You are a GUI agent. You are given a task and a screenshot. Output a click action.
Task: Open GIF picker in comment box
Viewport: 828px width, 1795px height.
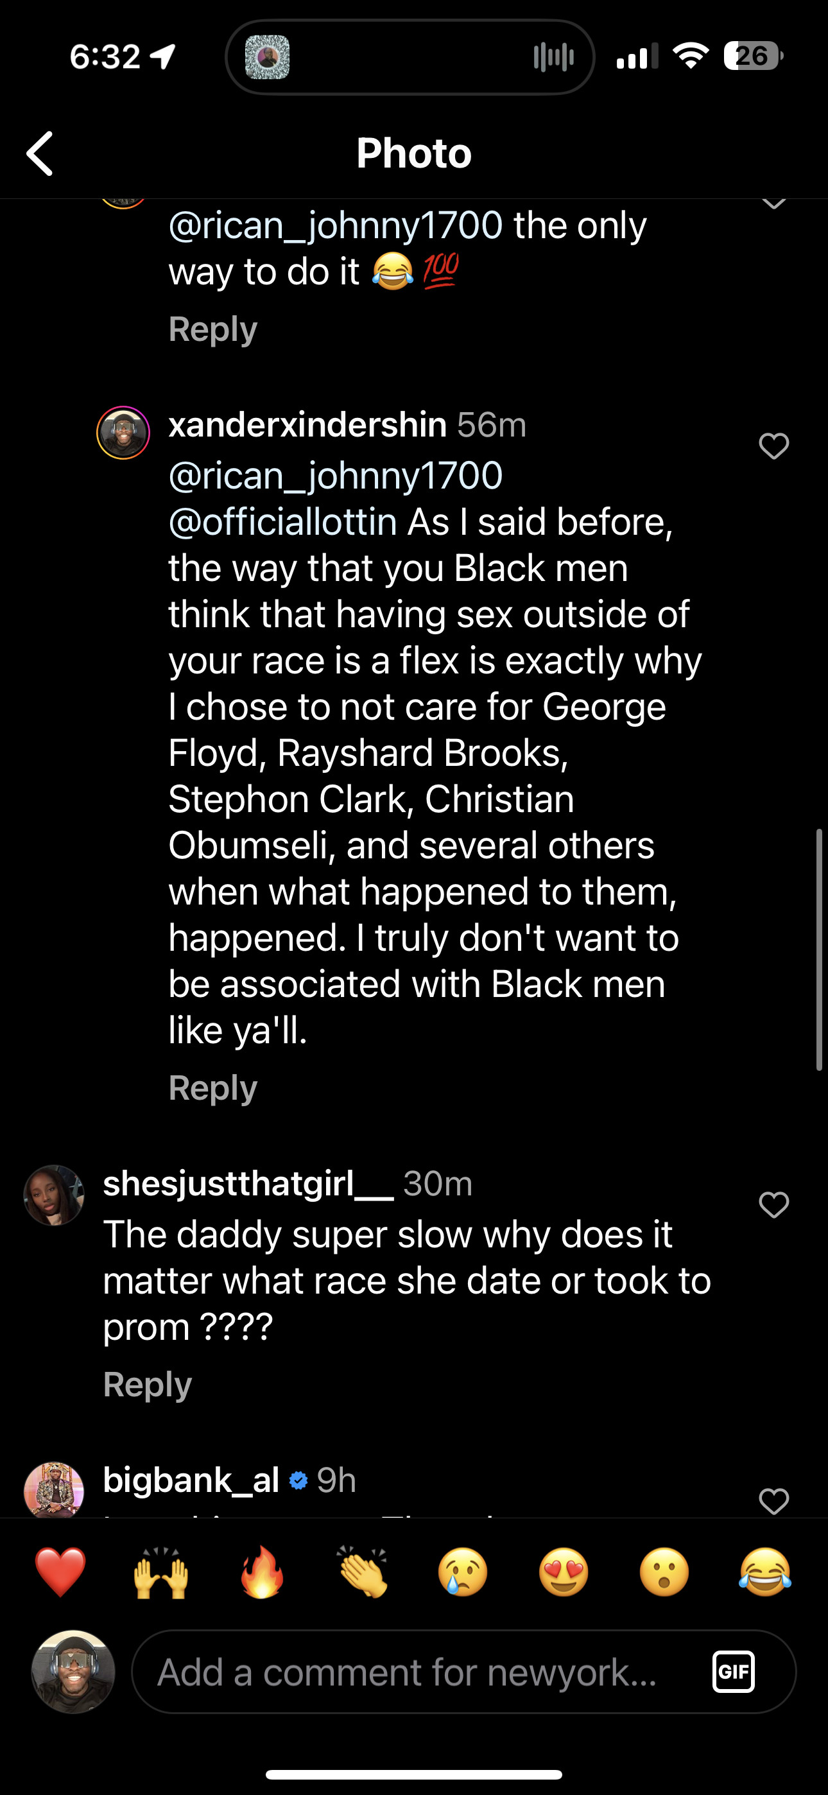(733, 1672)
